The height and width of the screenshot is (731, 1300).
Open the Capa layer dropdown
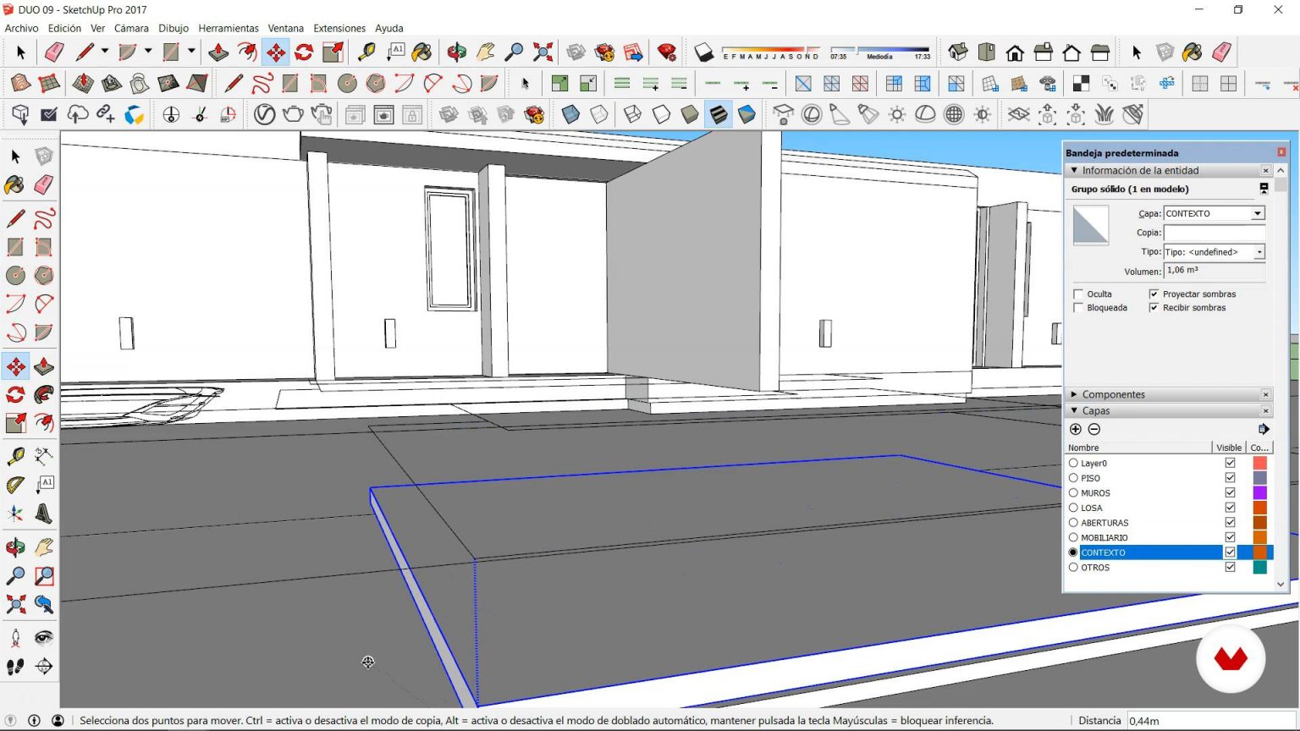coord(1258,213)
